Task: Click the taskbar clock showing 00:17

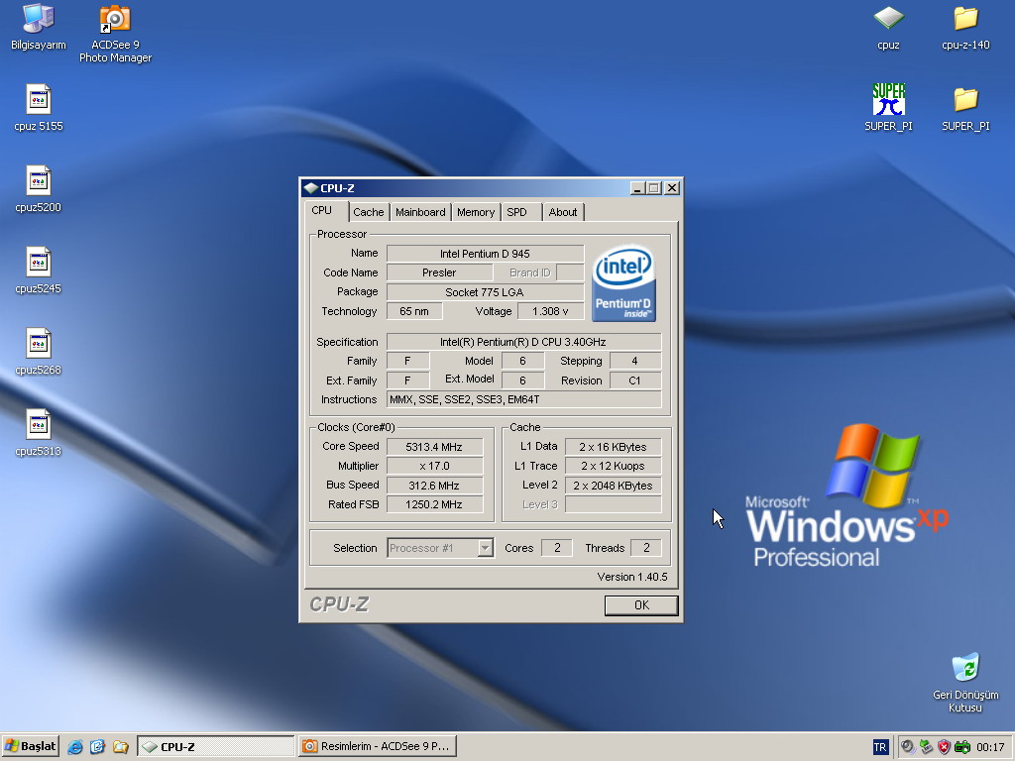Action: click(x=990, y=747)
